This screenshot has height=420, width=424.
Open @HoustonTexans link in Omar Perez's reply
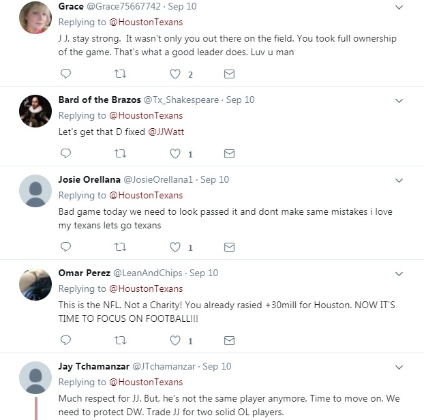[x=146, y=288]
